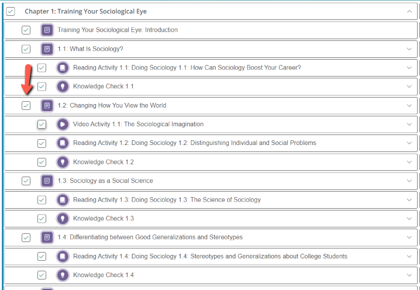This screenshot has height=290, width=420.
Task: Click the play icon for Video Activity 1.1
Action: [x=63, y=125]
